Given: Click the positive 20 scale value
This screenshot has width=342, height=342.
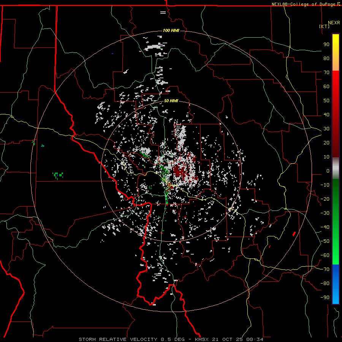Looking at the screenshot, I should 326,143.
